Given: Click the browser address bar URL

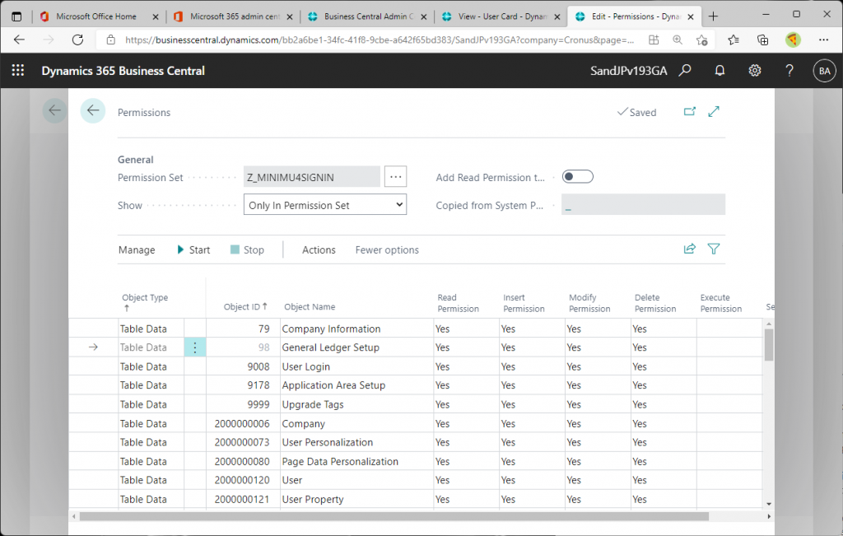Looking at the screenshot, I should tap(379, 40).
